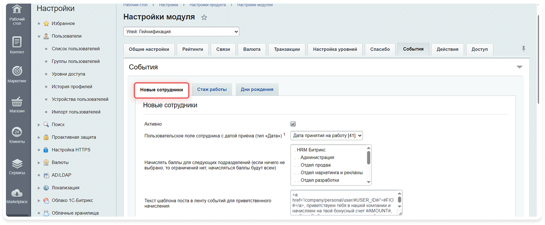Switch to the Действия tab
The width and height of the screenshot is (545, 225).
(447, 49)
